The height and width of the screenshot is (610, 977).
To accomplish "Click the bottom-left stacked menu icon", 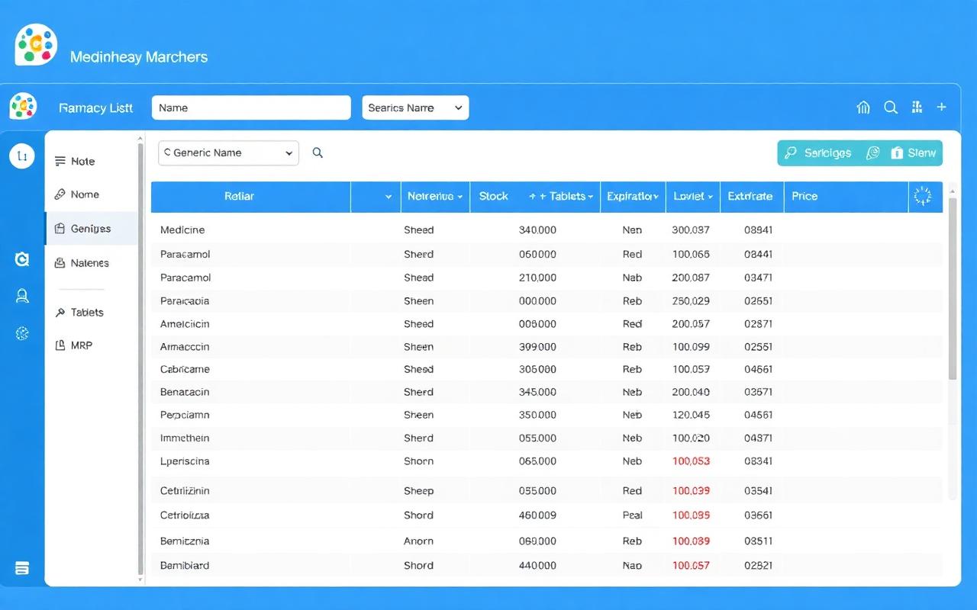I will pyautogui.click(x=22, y=568).
